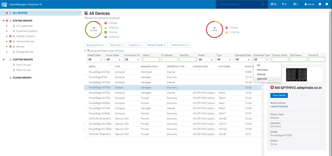Open the admin user menu
Image resolution: width=332 pixels, height=156 pixels.
click(x=309, y=4)
